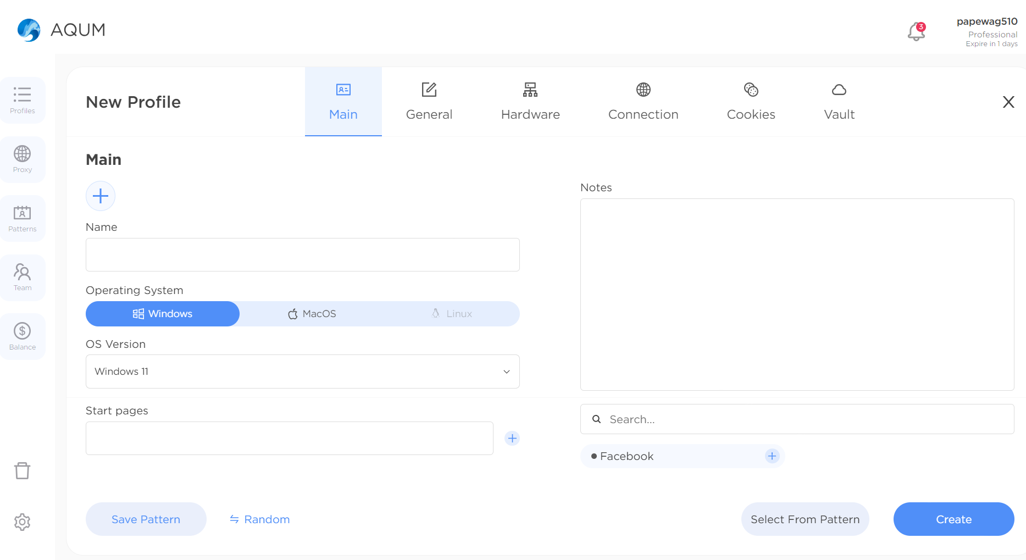Click the Save Pattern button
1026x560 pixels.
coord(146,519)
